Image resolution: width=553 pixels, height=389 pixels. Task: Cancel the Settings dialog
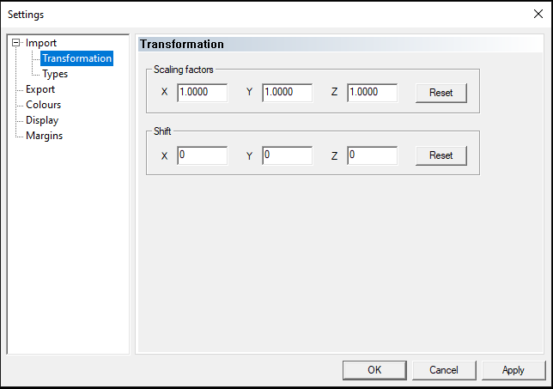pos(444,370)
